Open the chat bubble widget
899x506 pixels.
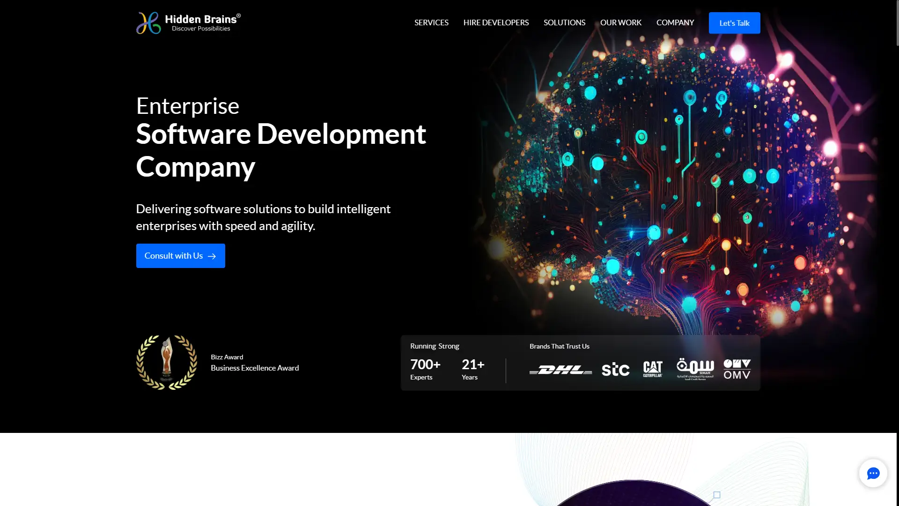(873, 473)
